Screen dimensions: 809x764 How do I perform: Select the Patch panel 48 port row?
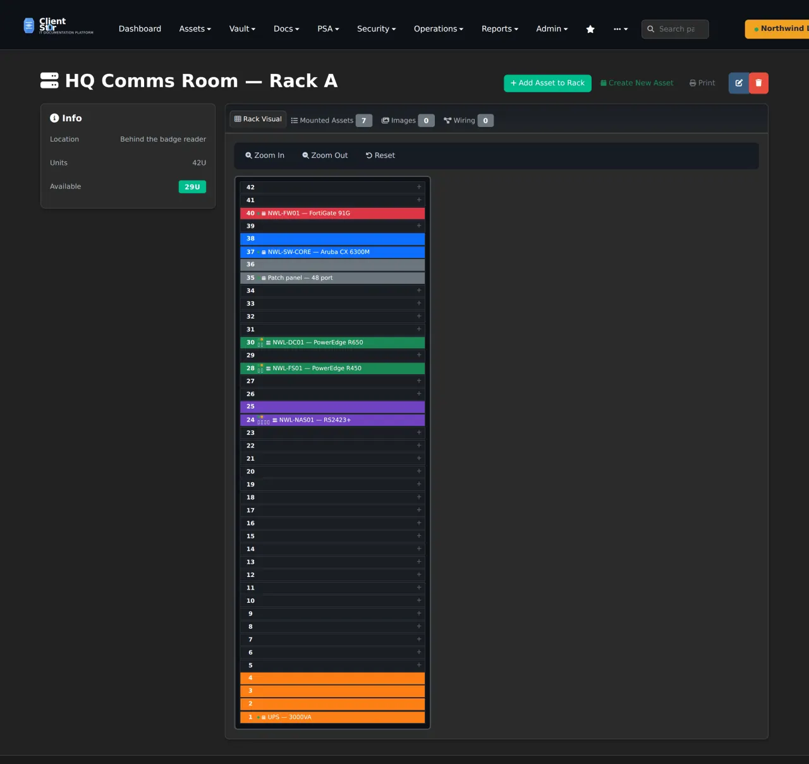[x=332, y=277]
